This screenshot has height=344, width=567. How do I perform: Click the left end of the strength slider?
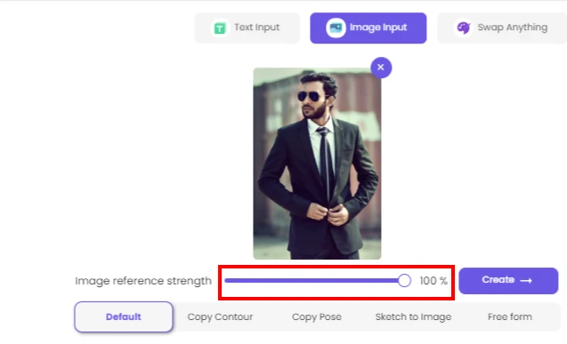tap(227, 281)
